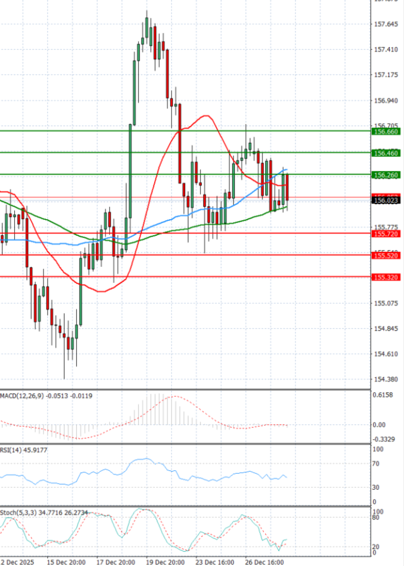Image resolution: width=404 pixels, height=566 pixels.
Task: Click the 157.645 price axis value
Action: click(386, 25)
